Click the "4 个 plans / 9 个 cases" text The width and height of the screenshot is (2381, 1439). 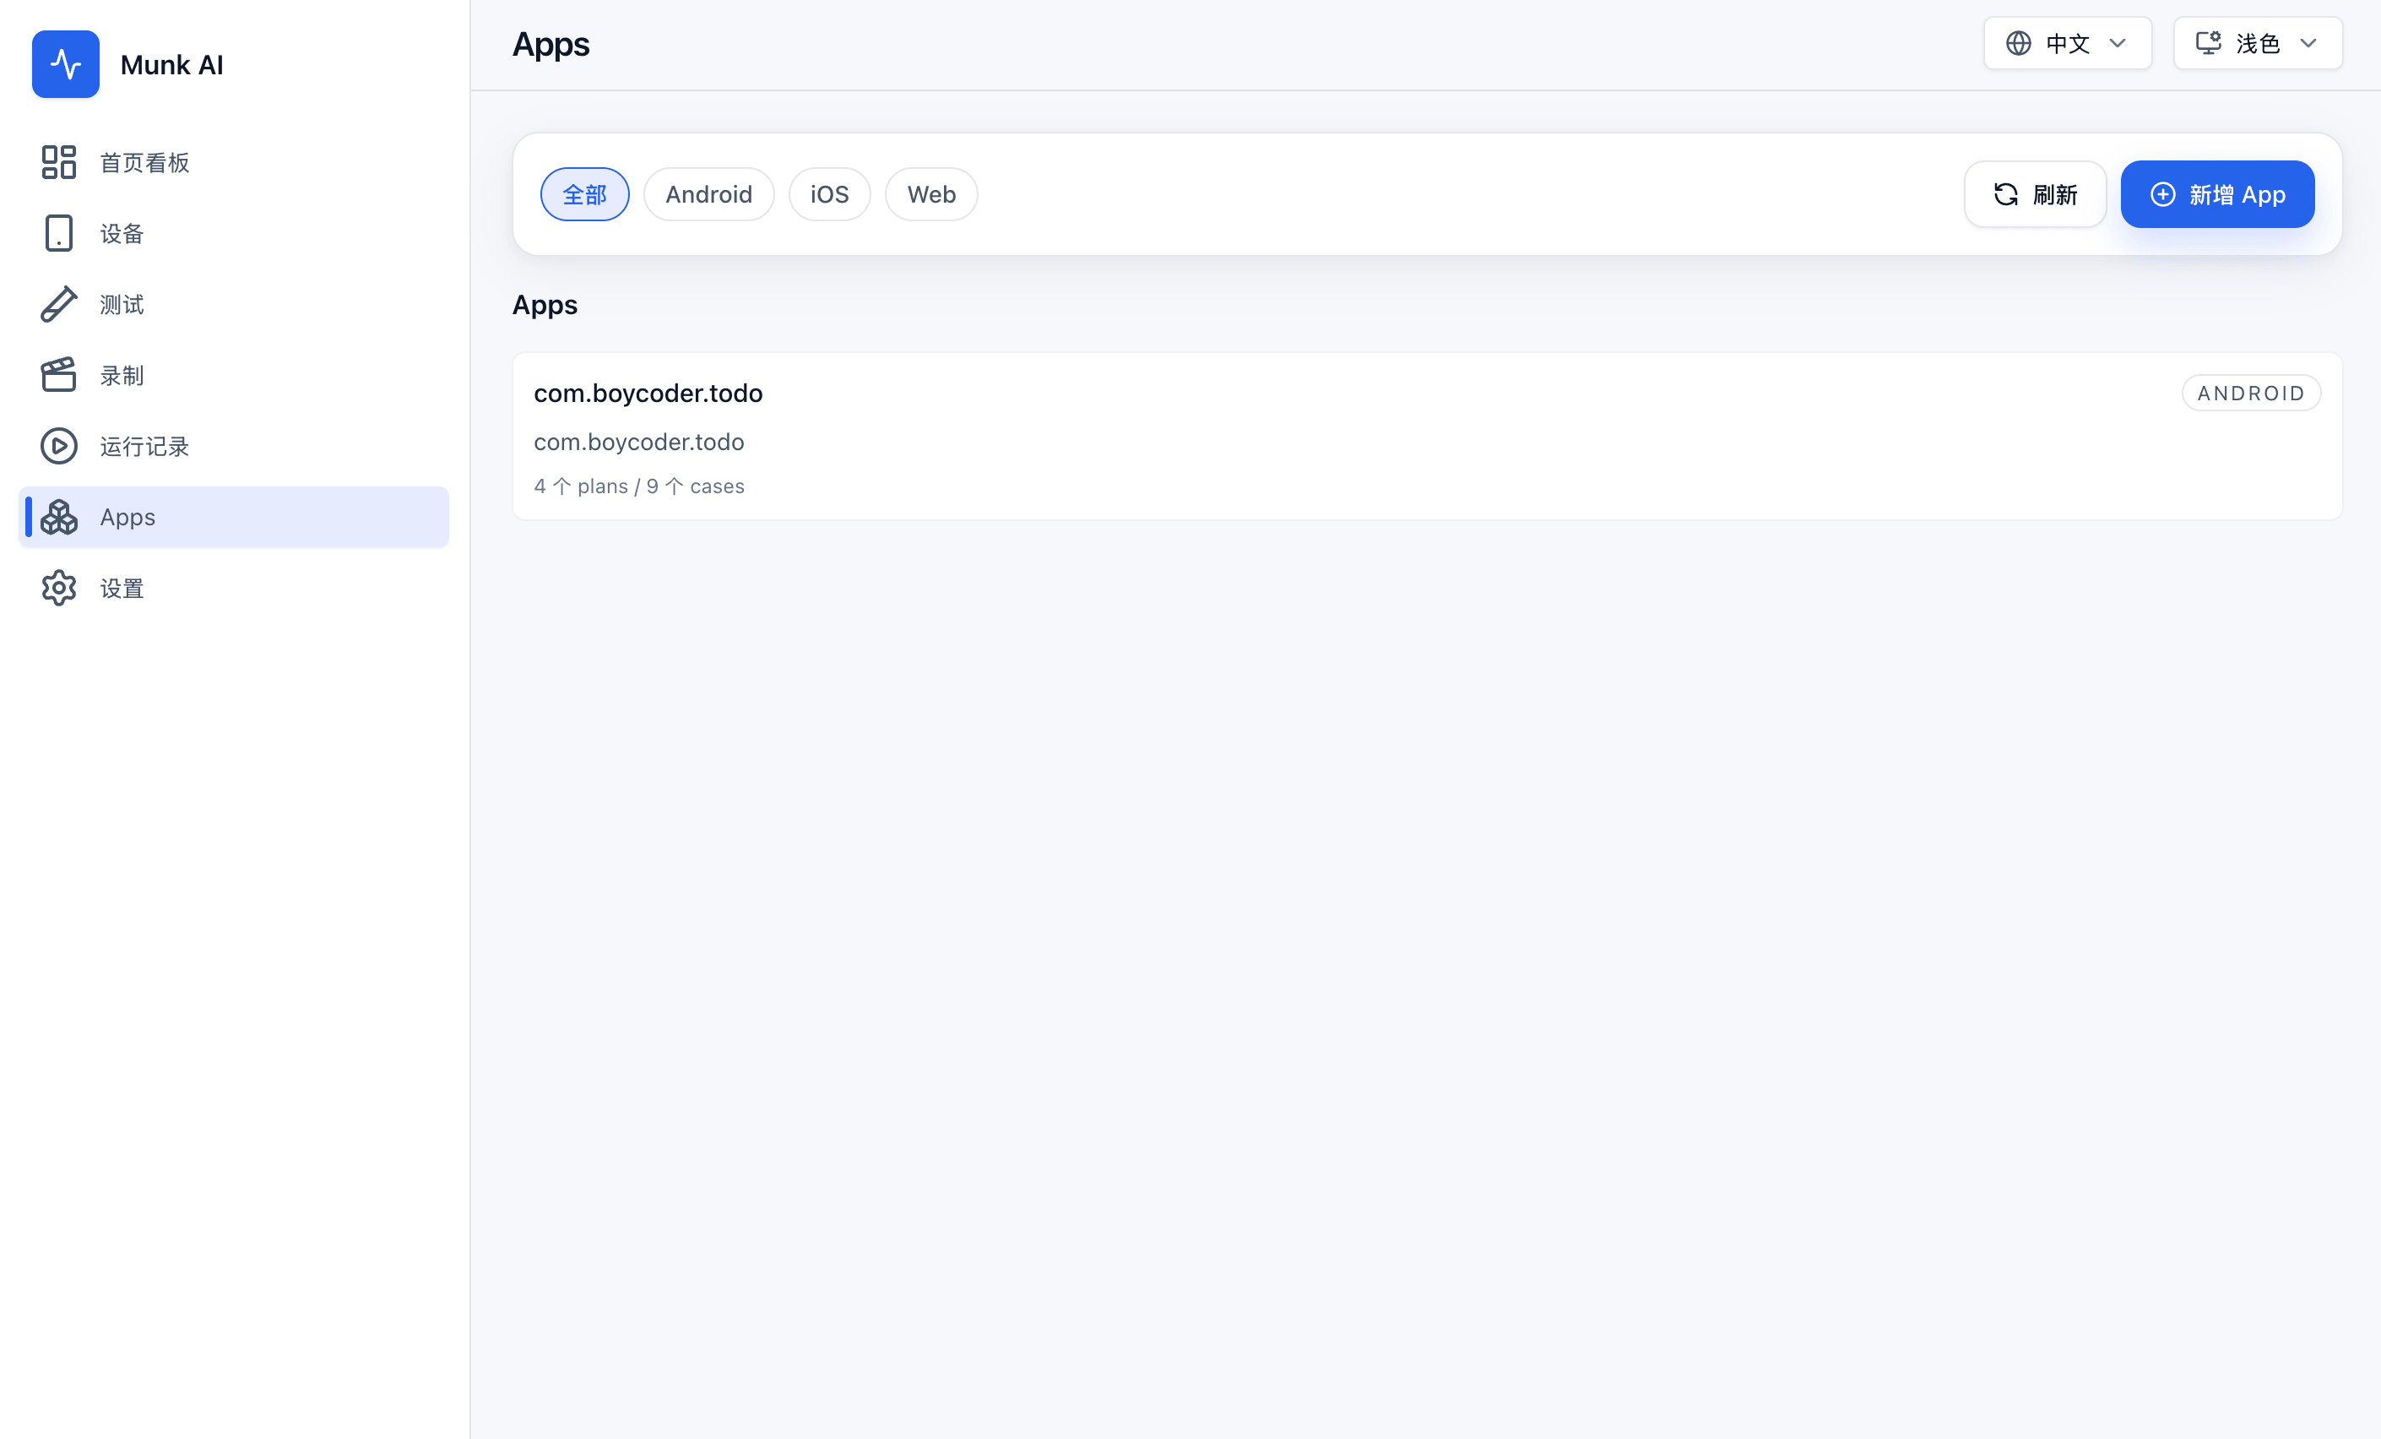[639, 486]
